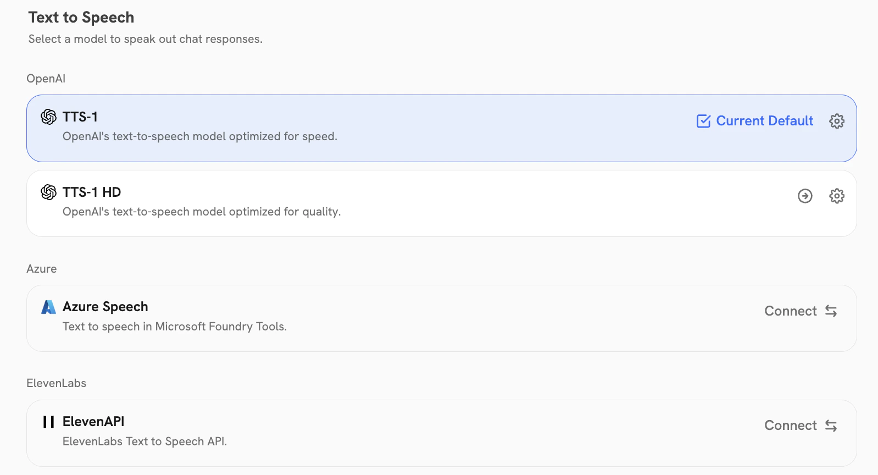Connect the Azure Speech service
The width and height of the screenshot is (878, 475).
tap(790, 311)
